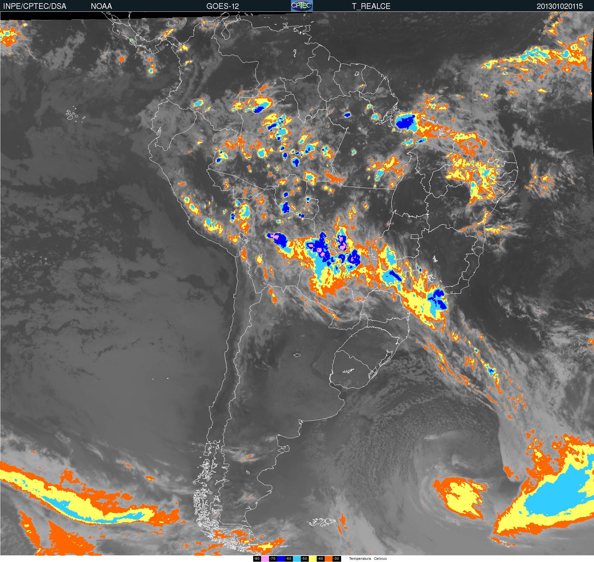Click the -40 legend value

[x=321, y=559]
